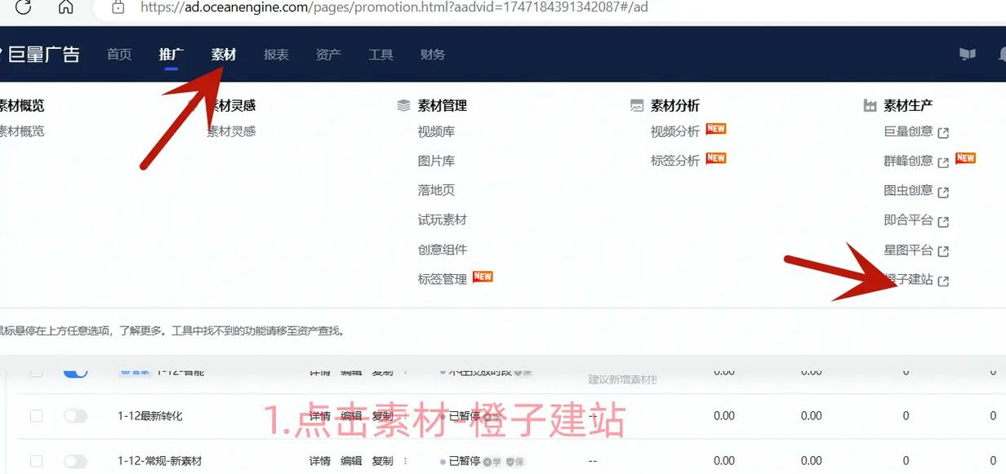Open the 星图平台 external link

coord(916,250)
